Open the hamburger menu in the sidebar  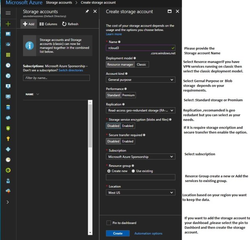pos(8,13)
